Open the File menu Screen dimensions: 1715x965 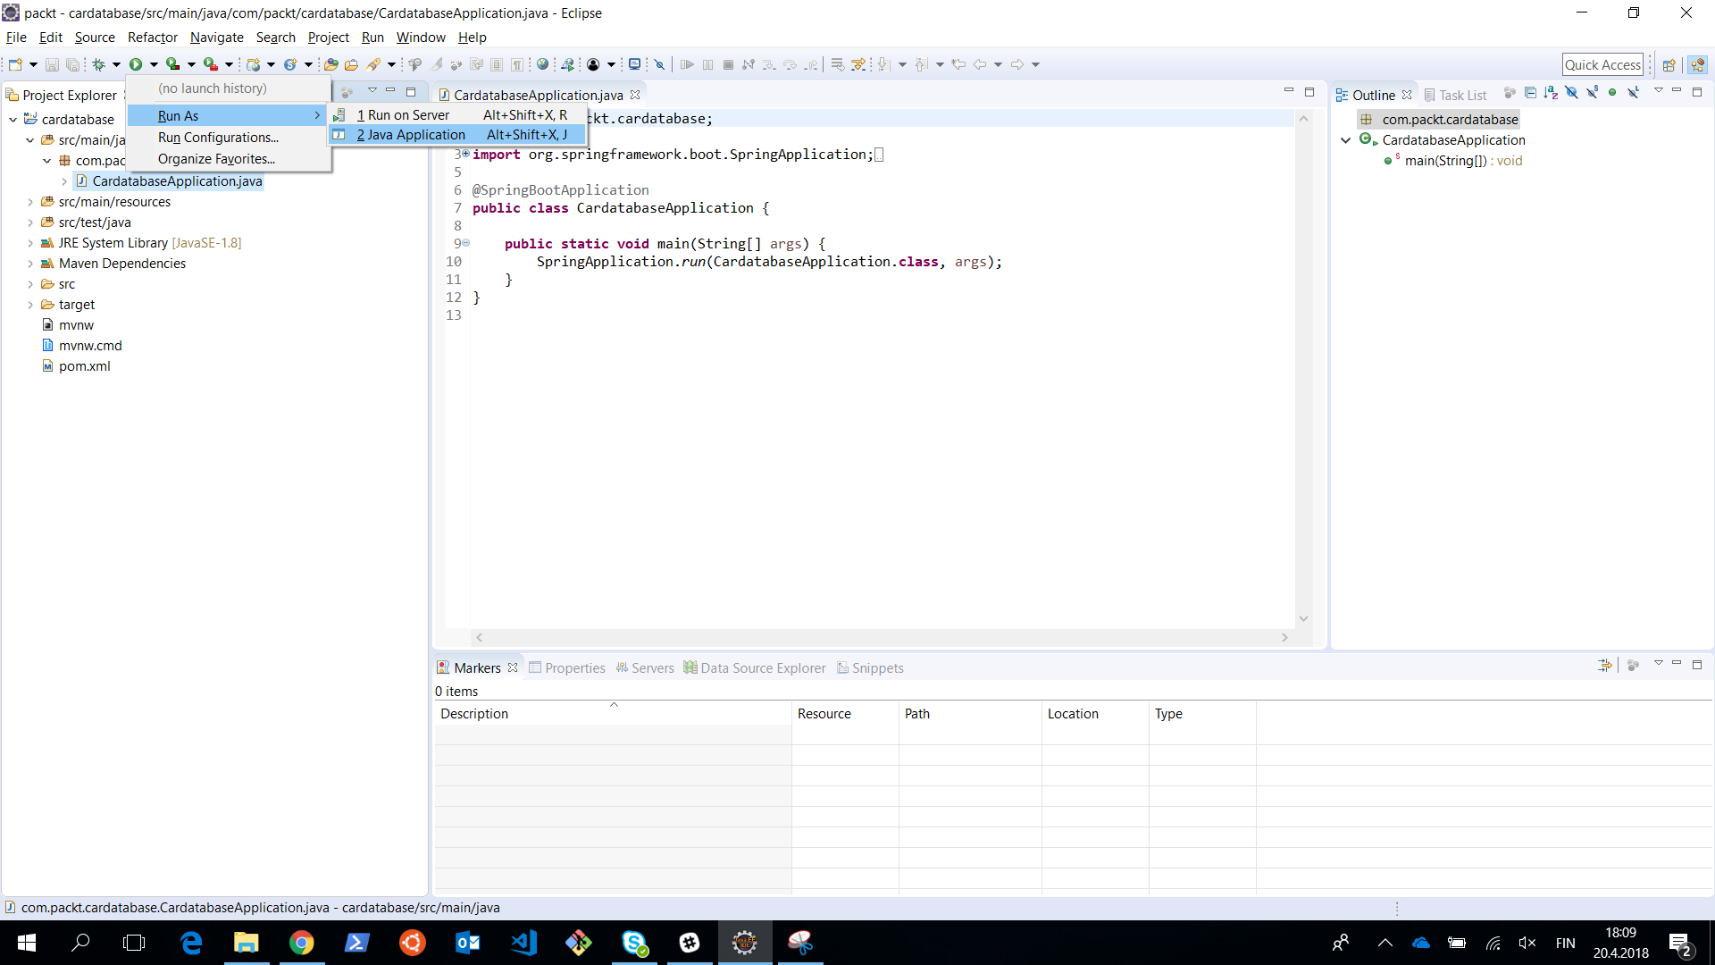pyautogui.click(x=16, y=38)
